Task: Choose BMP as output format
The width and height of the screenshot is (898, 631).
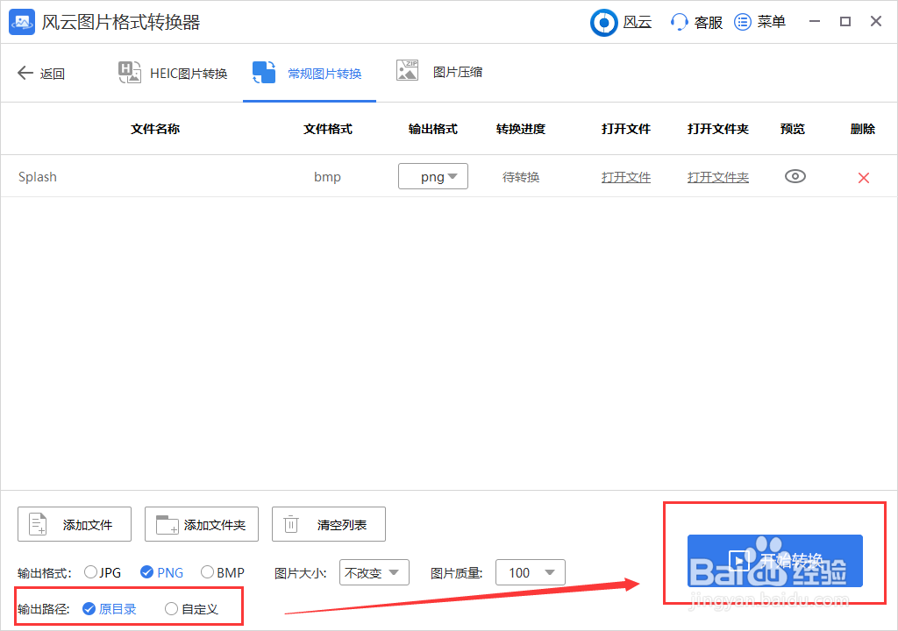Action: pos(207,572)
